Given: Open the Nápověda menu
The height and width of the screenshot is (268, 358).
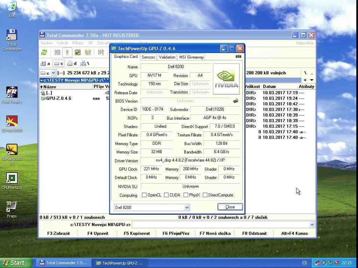Looking at the screenshot, I should tap(305, 43).
